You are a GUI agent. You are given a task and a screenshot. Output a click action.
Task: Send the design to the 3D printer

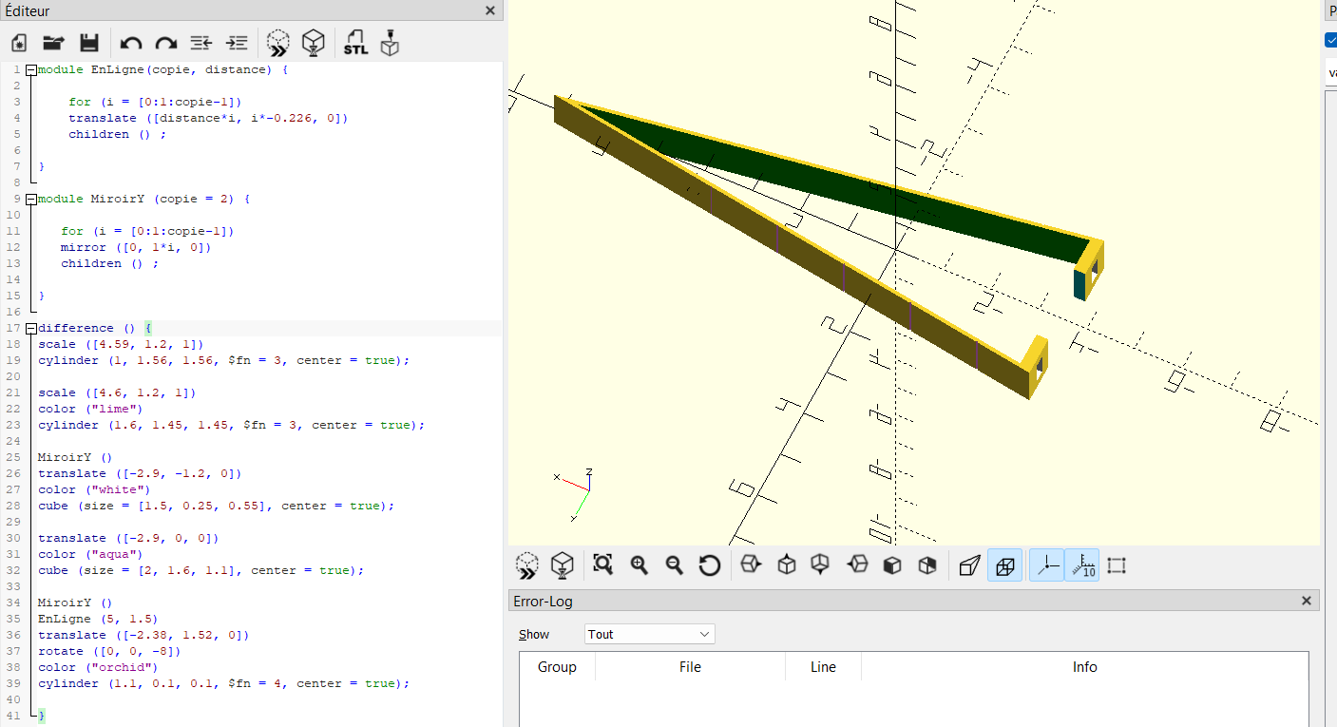pyautogui.click(x=390, y=43)
